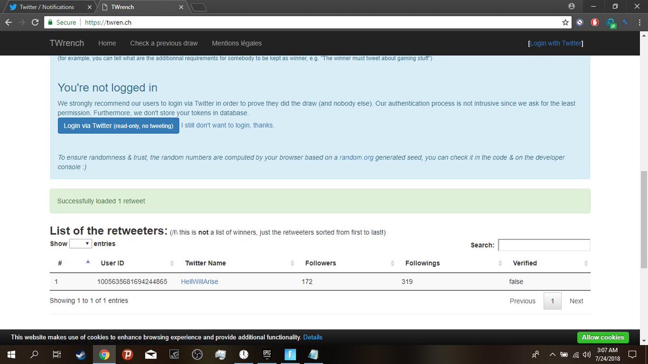Screen dimensions: 648x364
Task: Select the TWrench browser tab
Action: pos(141,7)
